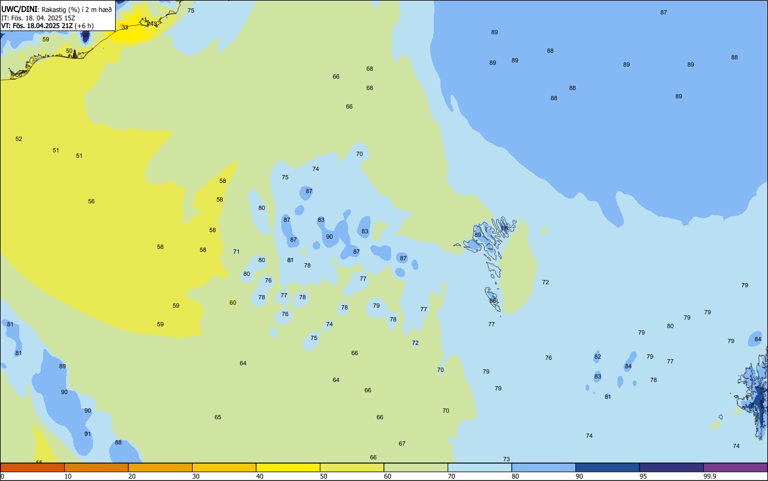Image resolution: width=768 pixels, height=481 pixels.
Task: Select the 90–95 dark blue legend swatch
Action: 607,467
